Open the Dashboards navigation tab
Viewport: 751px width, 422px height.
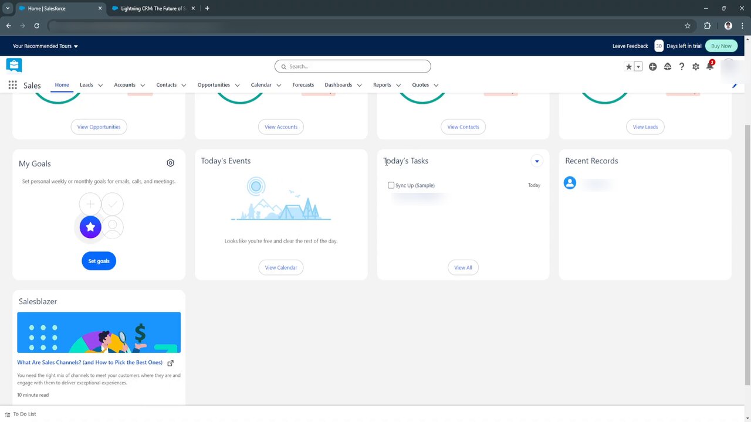point(338,85)
